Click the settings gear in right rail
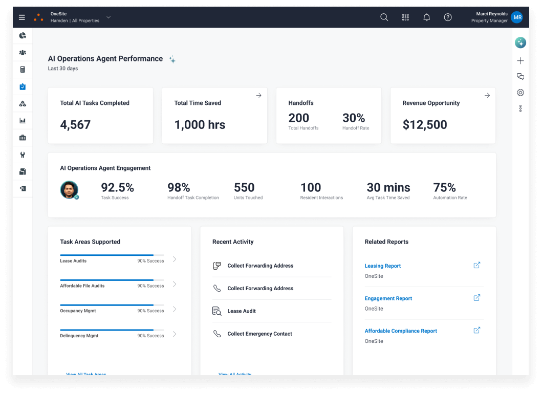 521,93
